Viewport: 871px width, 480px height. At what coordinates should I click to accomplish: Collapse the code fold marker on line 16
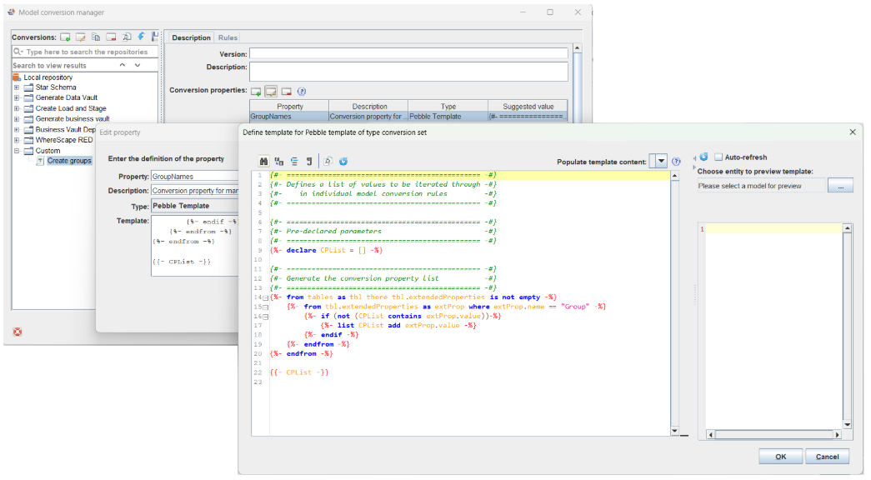pos(266,317)
